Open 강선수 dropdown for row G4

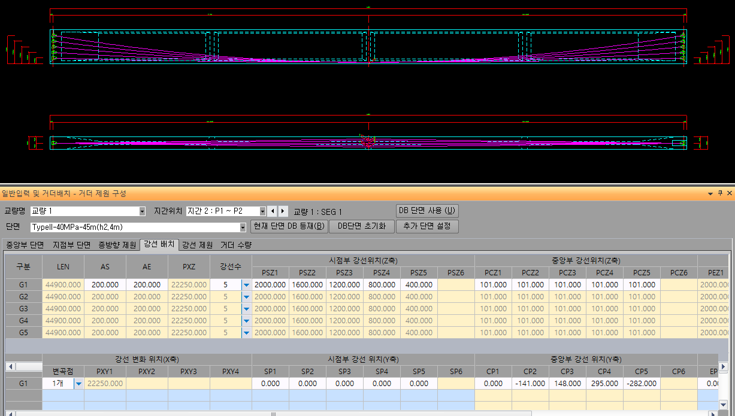tap(246, 321)
